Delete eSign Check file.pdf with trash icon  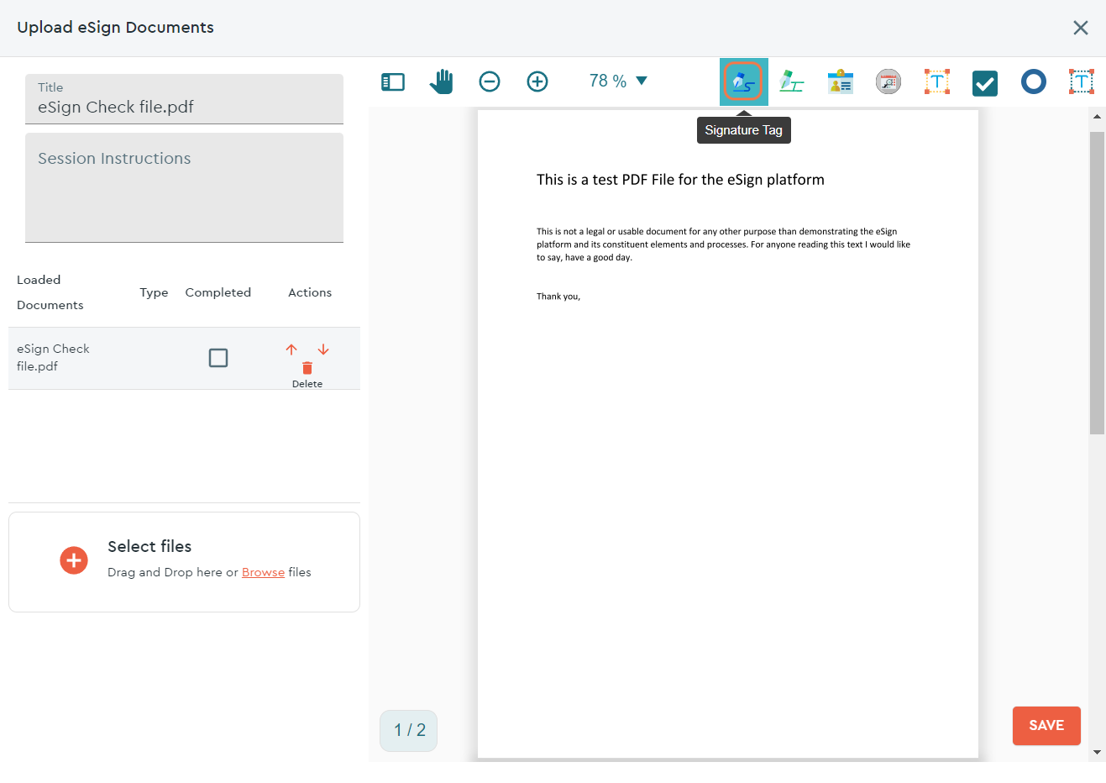pyautogui.click(x=307, y=368)
